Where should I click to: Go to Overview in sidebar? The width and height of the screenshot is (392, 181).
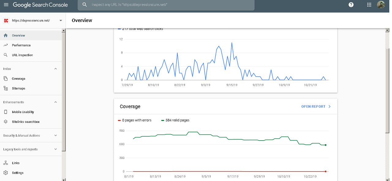click(31, 36)
